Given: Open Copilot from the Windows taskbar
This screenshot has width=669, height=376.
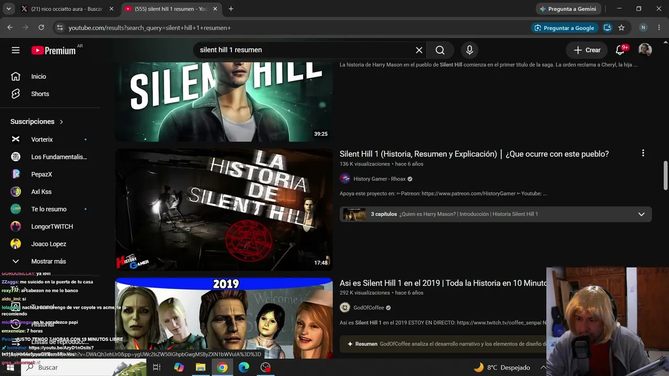Looking at the screenshot, I should point(179,367).
